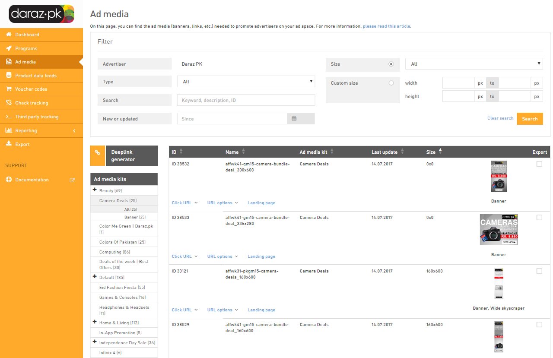This screenshot has width=553, height=358.
Task: Check export box for ID 38533
Action: click(x=539, y=218)
